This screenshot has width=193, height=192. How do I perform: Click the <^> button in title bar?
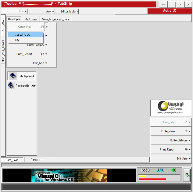pos(163,5)
